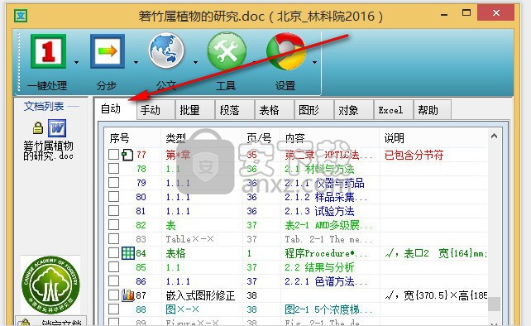Click the padlock icon in document list
Screen dimensions: 531x326
click(x=38, y=127)
